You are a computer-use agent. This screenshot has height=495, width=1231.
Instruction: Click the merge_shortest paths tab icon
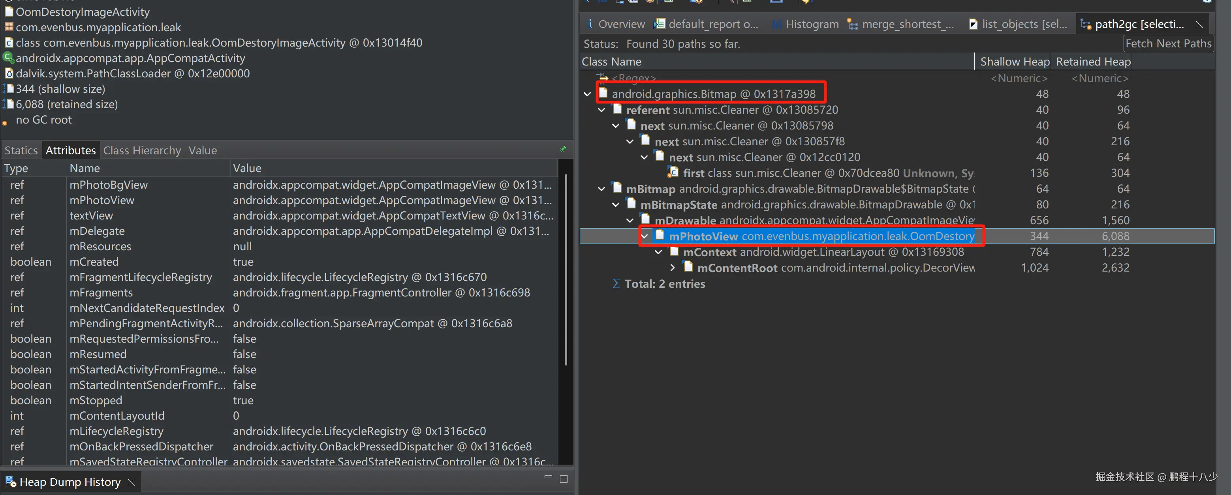pyautogui.click(x=852, y=24)
